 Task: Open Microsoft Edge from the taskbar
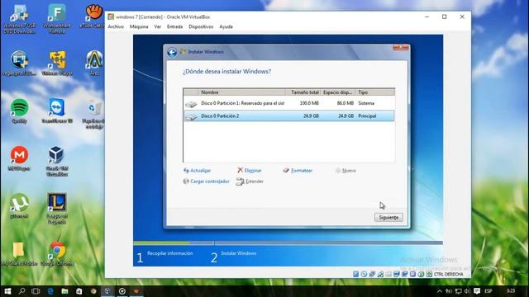(x=50, y=291)
